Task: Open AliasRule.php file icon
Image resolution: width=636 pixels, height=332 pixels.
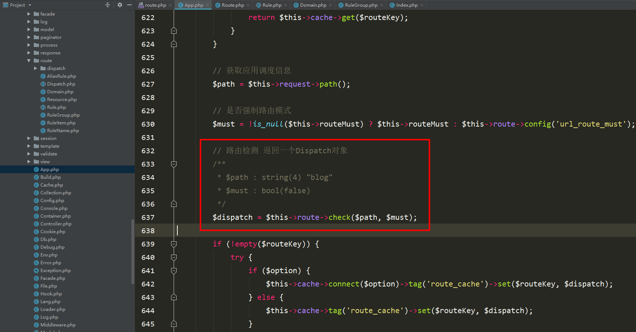Action: coord(43,76)
